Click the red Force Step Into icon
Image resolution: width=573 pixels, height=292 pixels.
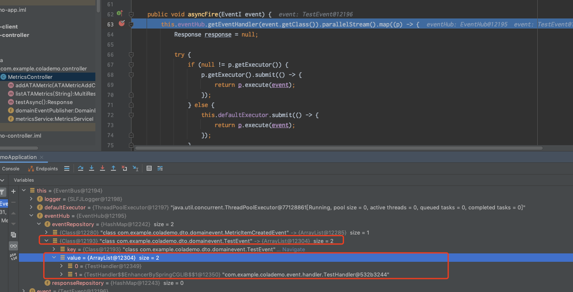[x=103, y=168]
